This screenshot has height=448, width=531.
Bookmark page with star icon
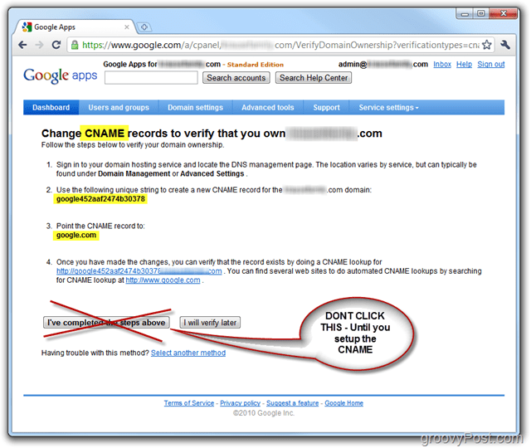point(487,45)
